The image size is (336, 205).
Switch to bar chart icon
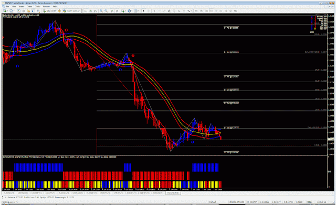(x=86, y=11)
